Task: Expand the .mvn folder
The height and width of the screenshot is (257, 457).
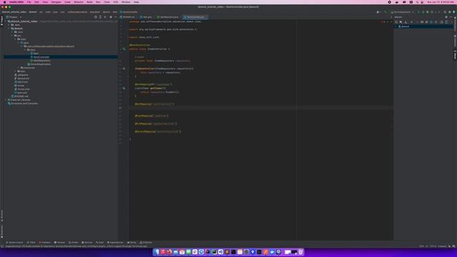Action: [12, 32]
